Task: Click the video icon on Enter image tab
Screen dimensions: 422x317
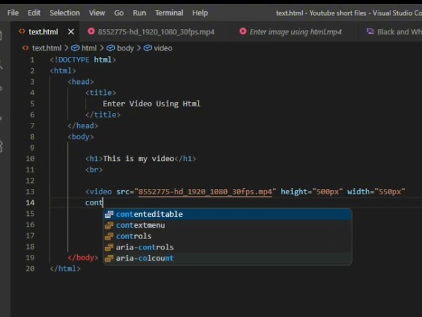Action: pos(243,32)
